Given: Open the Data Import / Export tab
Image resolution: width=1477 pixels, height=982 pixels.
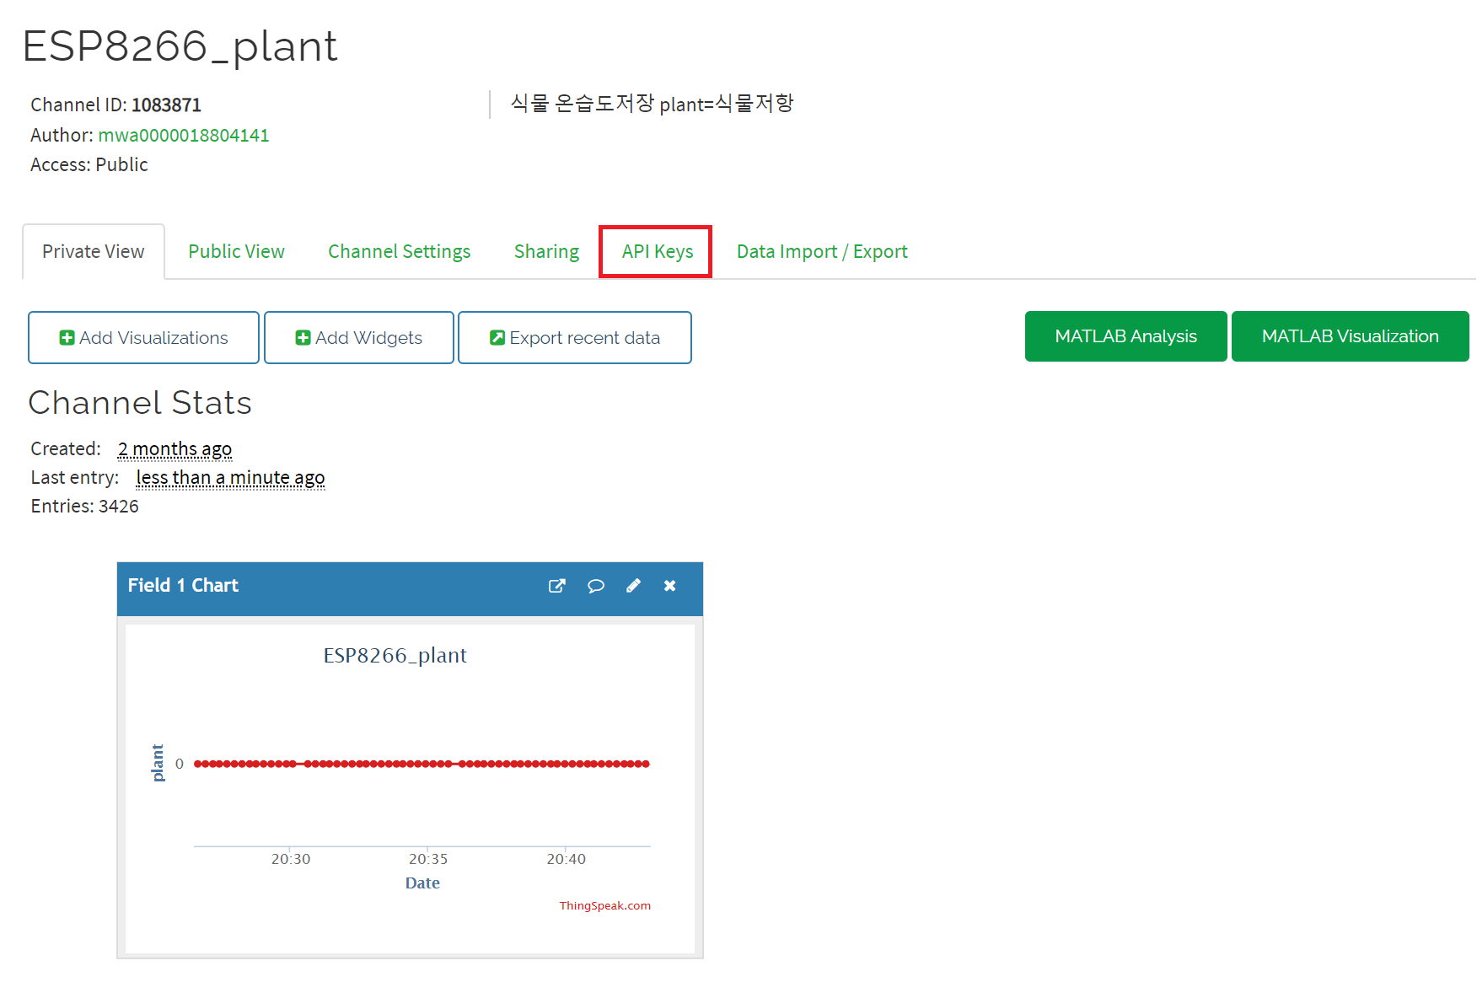Looking at the screenshot, I should pyautogui.click(x=822, y=251).
